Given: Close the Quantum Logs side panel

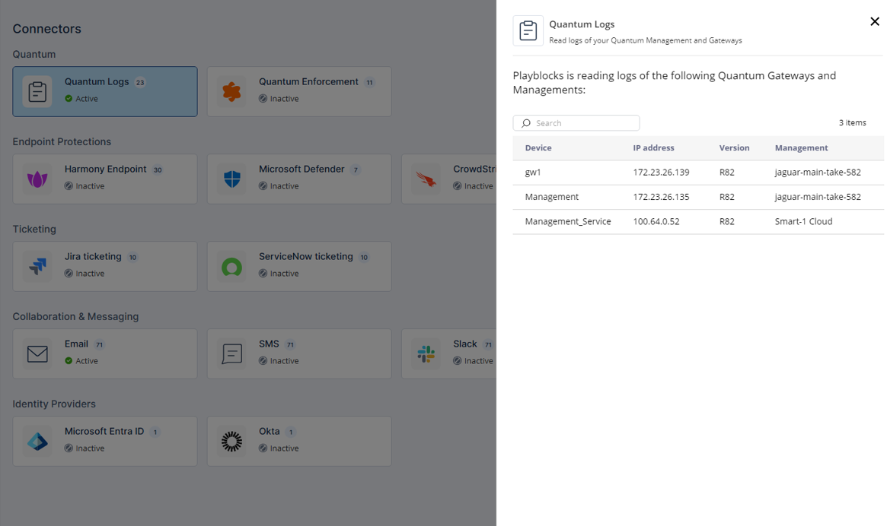Looking at the screenshot, I should tap(875, 21).
